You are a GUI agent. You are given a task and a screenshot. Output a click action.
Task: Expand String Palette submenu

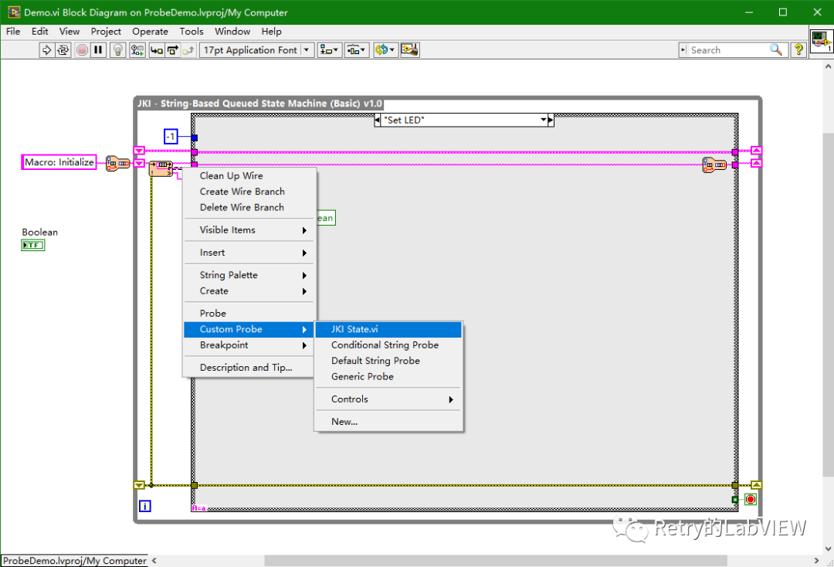249,275
